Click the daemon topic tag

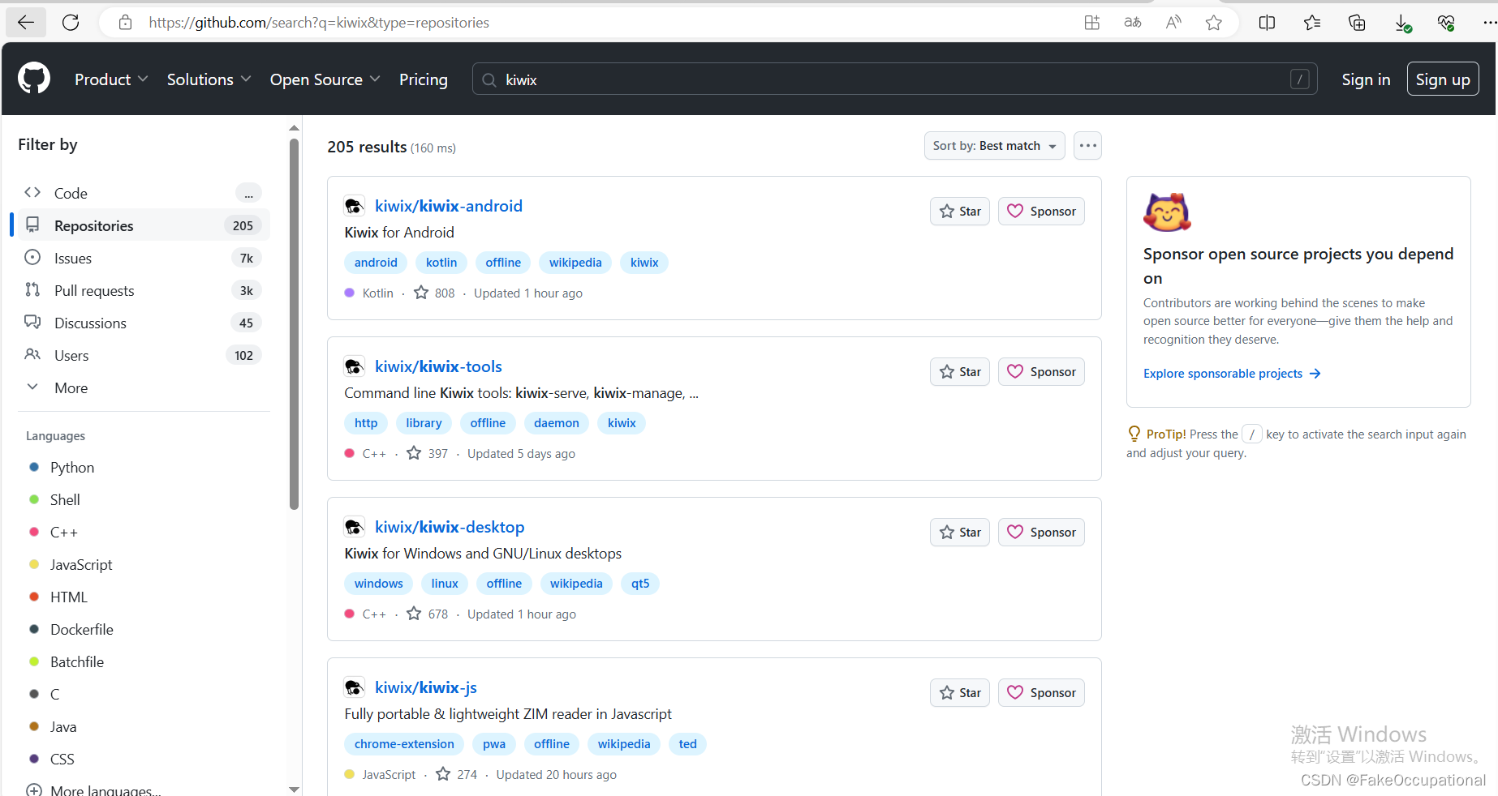(557, 423)
